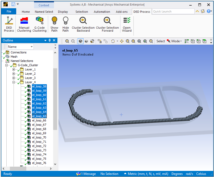Viewport: 214px width, 177px height.
Task: Open the Name filter dropdown
Action: 32,47
